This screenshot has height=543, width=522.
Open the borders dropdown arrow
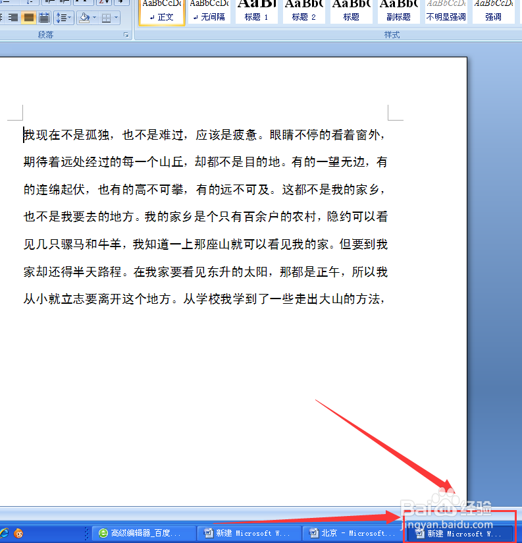point(117,17)
